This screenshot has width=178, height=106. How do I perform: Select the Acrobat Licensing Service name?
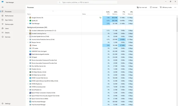click(x=39, y=34)
